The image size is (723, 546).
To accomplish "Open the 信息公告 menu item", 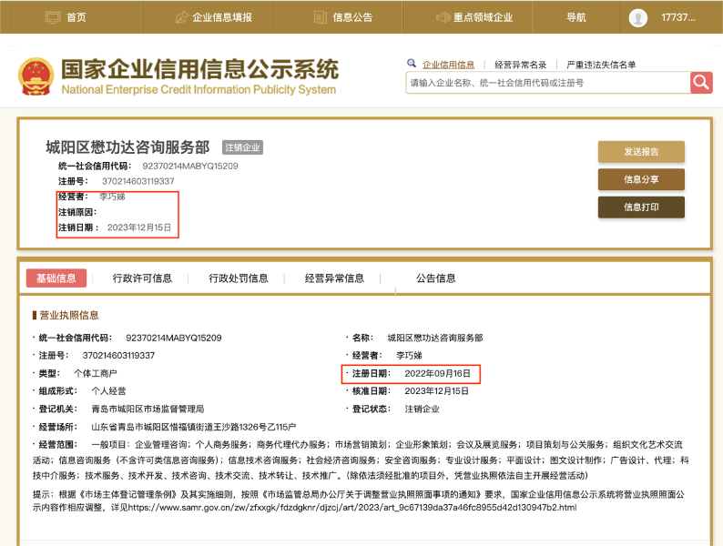I will point(352,17).
